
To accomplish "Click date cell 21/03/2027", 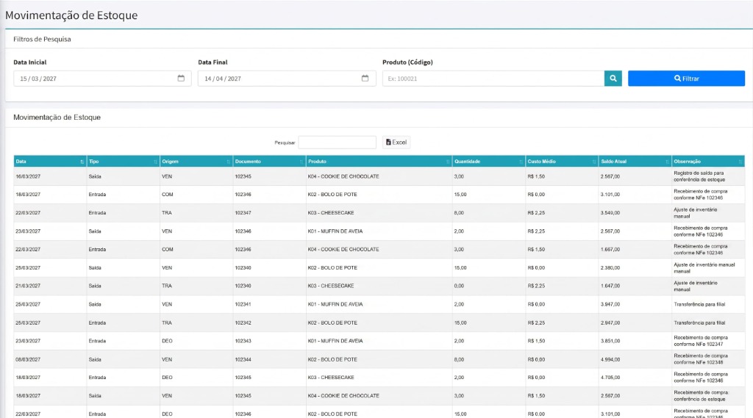I will pyautogui.click(x=28, y=286).
